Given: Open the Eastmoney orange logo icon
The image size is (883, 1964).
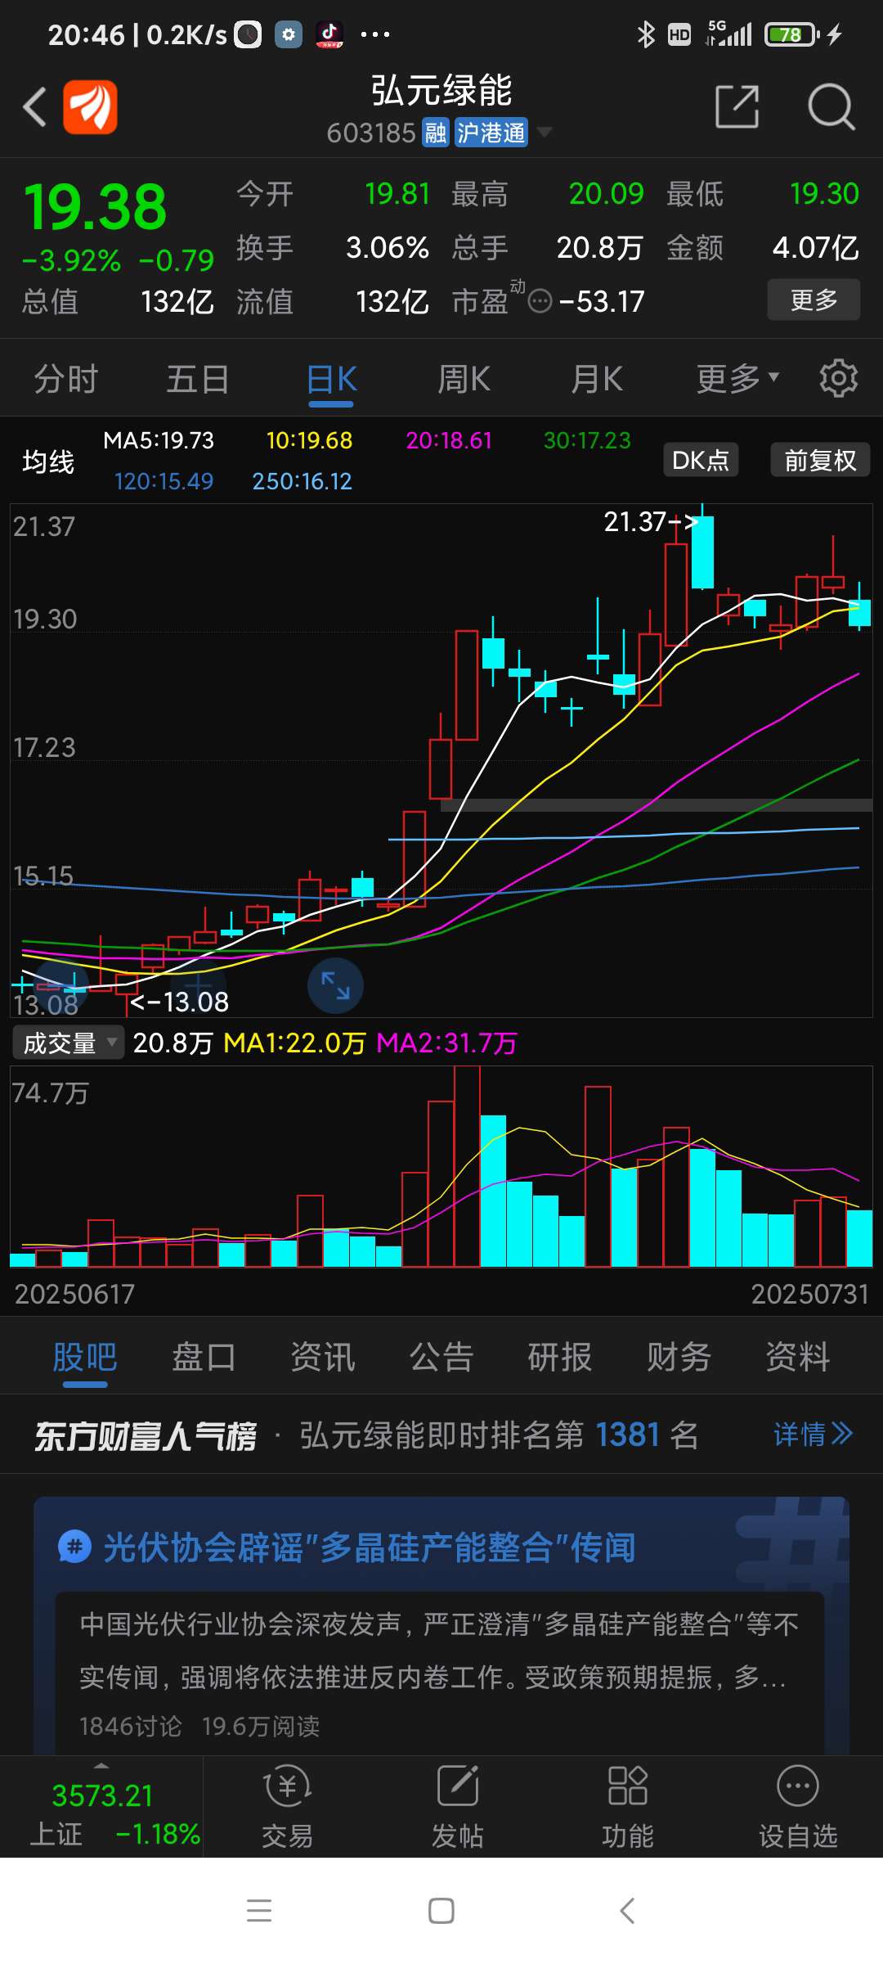Looking at the screenshot, I should coord(90,106).
